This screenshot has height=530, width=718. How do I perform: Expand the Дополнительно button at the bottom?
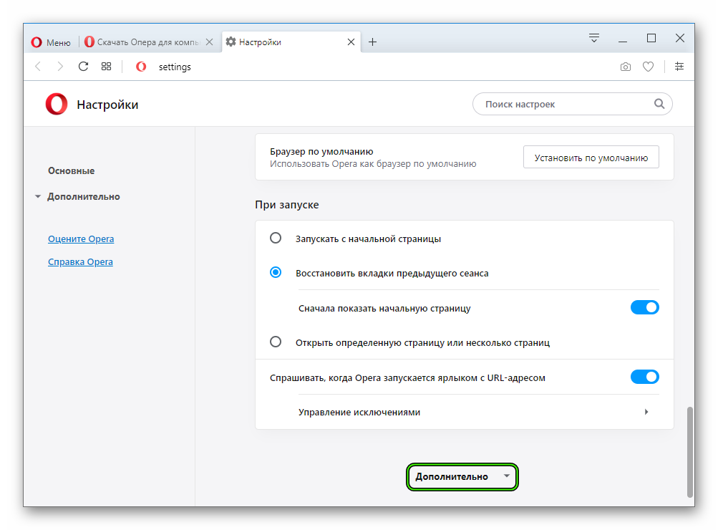click(x=462, y=477)
